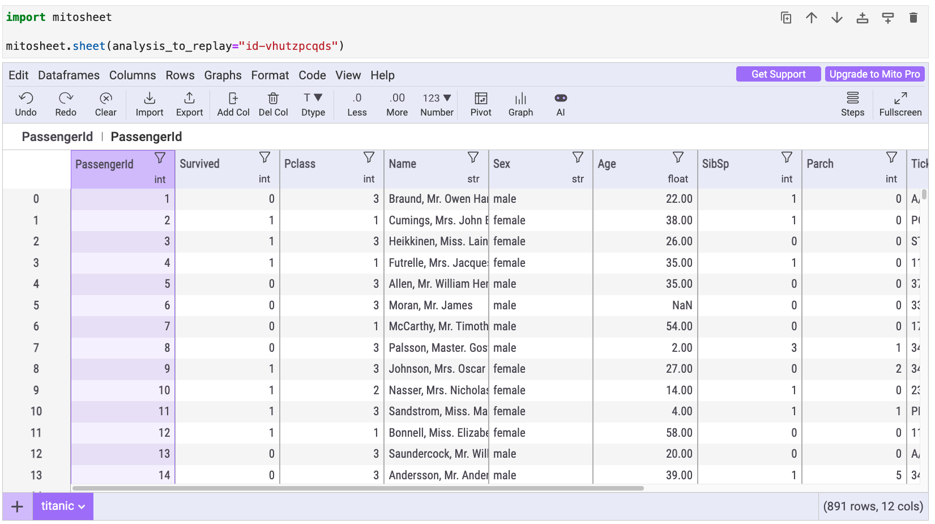Expand the Dtype dropdown
The height and width of the screenshot is (524, 935).
click(313, 104)
